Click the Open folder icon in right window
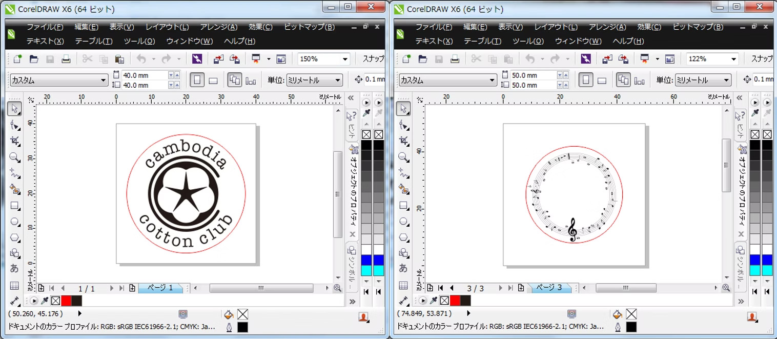The height and width of the screenshot is (339, 777). pyautogui.click(x=422, y=59)
